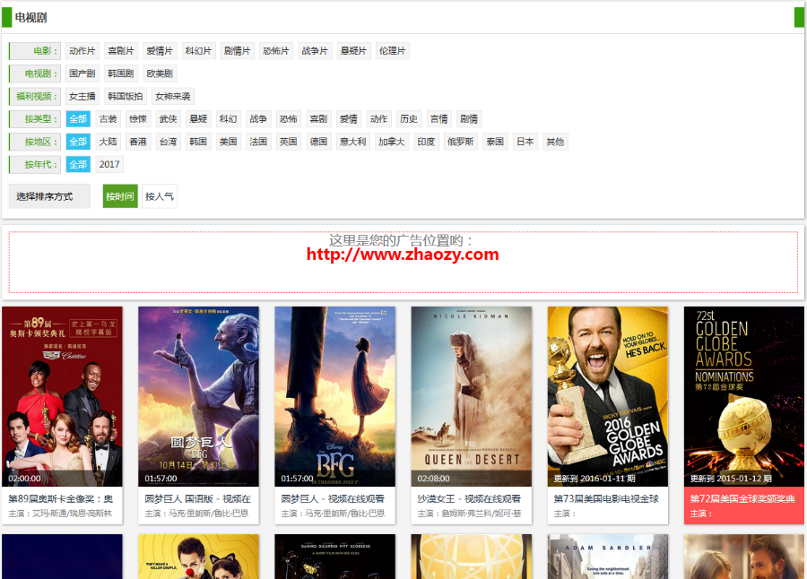Open the zhaozy.com advertisement link
This screenshot has width=807, height=579.
[403, 255]
